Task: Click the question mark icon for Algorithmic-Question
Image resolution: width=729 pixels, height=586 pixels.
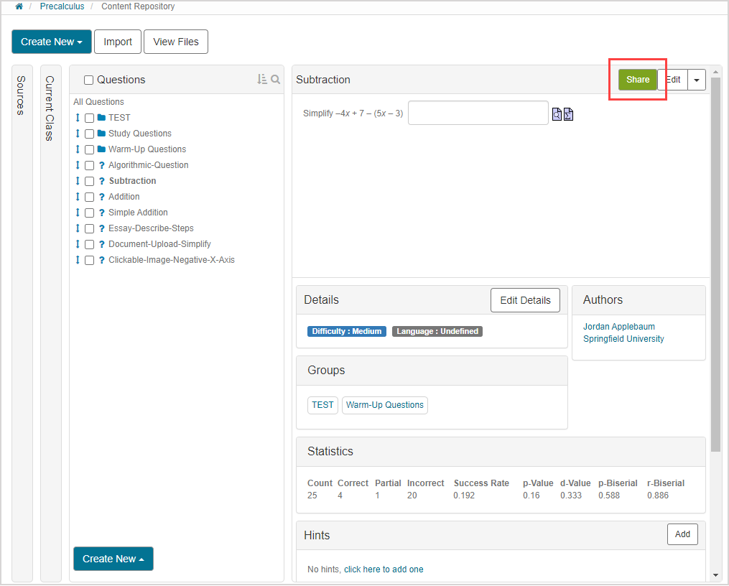Action: (x=101, y=165)
